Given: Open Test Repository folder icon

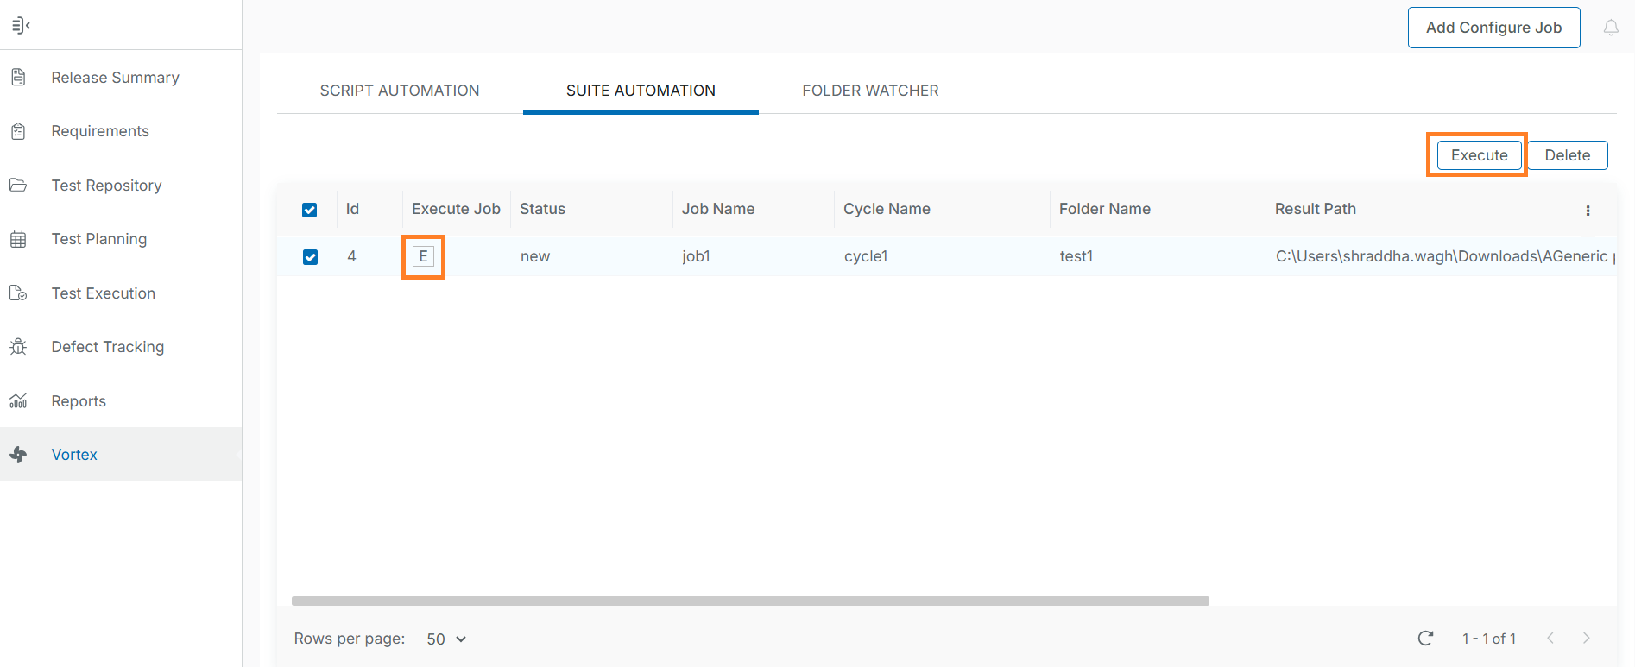Looking at the screenshot, I should click(18, 186).
